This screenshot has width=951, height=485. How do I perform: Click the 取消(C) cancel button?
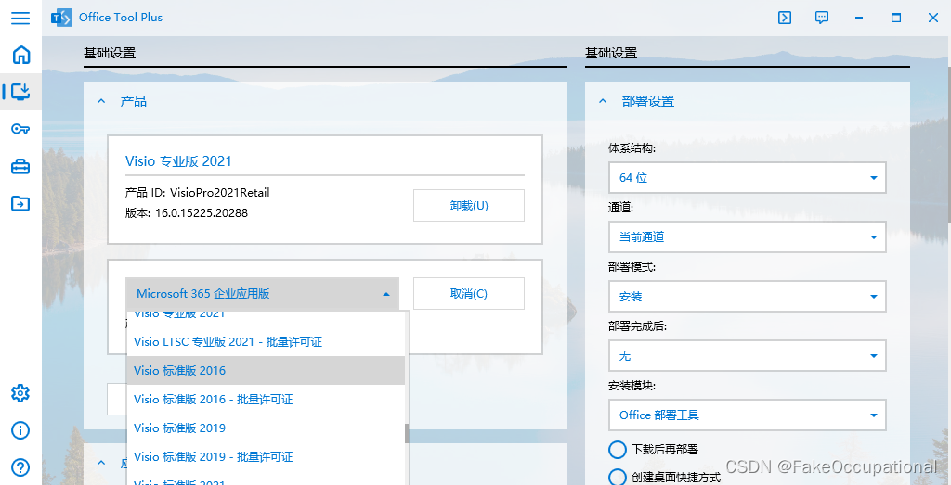tap(469, 294)
